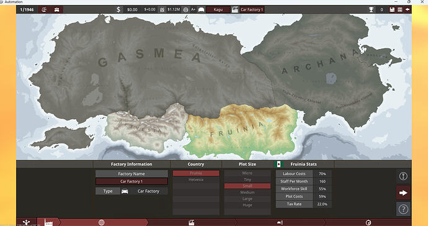Click the trophy count 0 value
The height and width of the screenshot is (226, 428).
point(381,9)
